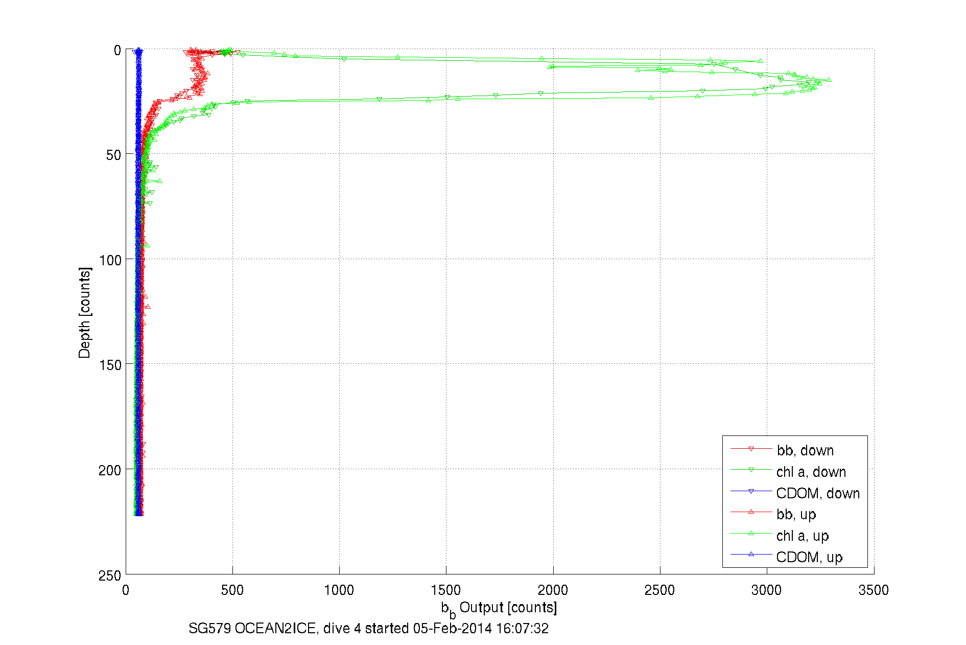Select the 'Depth [counts]' y-axis label

pos(85,312)
